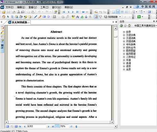
Task: Click the highlight text tool
Action: pos(73,17)
